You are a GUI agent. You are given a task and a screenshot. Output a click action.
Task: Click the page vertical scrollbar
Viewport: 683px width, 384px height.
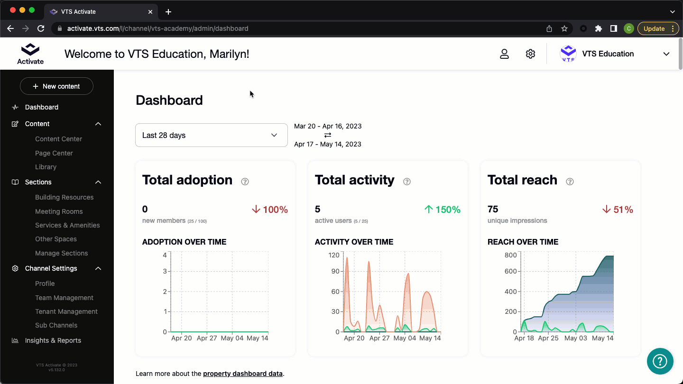[680, 55]
